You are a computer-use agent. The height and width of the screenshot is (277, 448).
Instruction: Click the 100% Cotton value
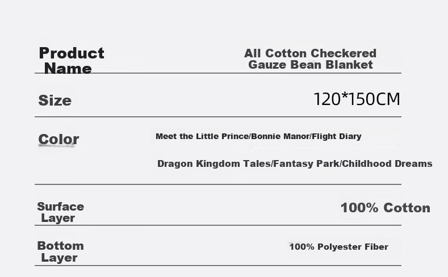pos(385,208)
